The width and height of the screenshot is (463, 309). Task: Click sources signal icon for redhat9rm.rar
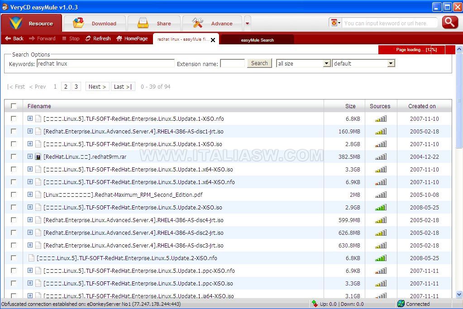[381, 157]
